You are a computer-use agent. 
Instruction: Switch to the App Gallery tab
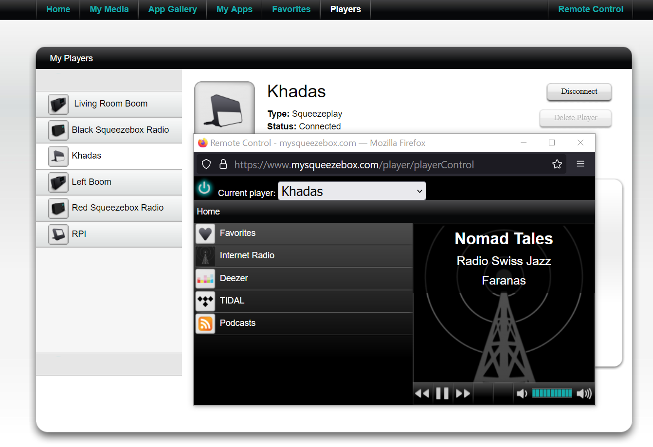click(172, 9)
